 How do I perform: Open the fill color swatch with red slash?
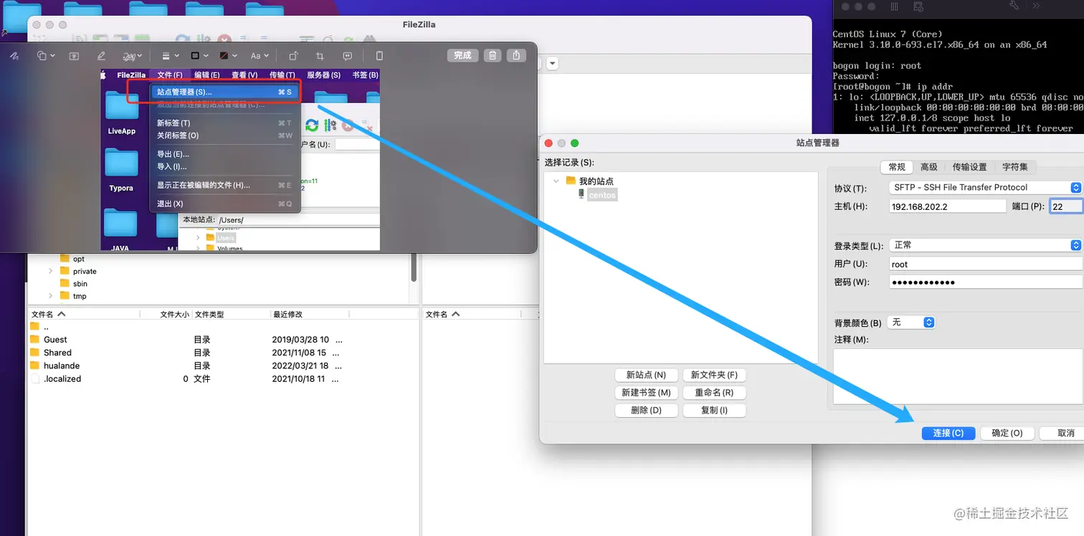click(x=228, y=56)
